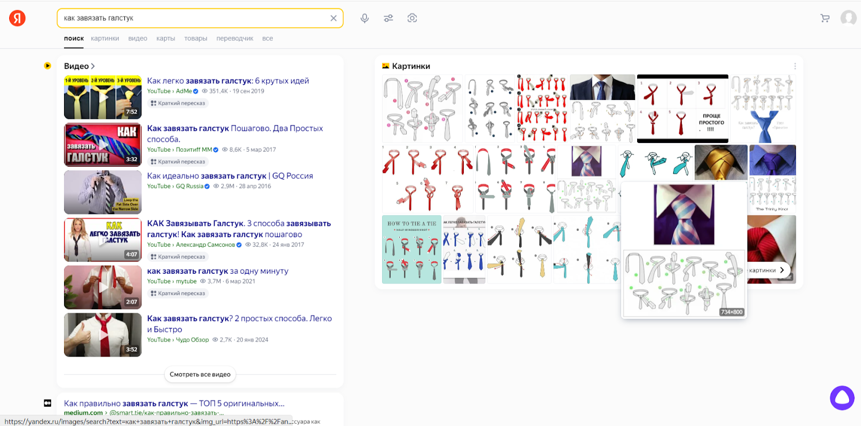Open search settings sliders icon
The image size is (861, 426).
click(x=389, y=18)
